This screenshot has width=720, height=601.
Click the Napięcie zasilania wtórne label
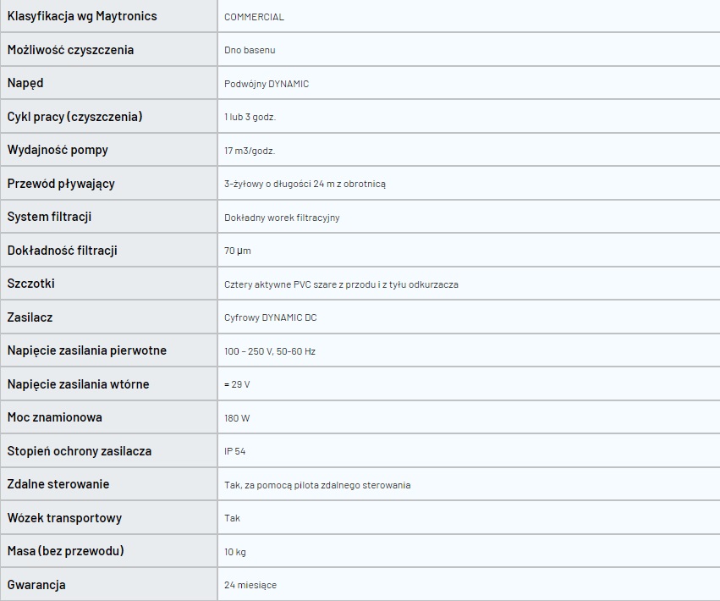point(78,384)
